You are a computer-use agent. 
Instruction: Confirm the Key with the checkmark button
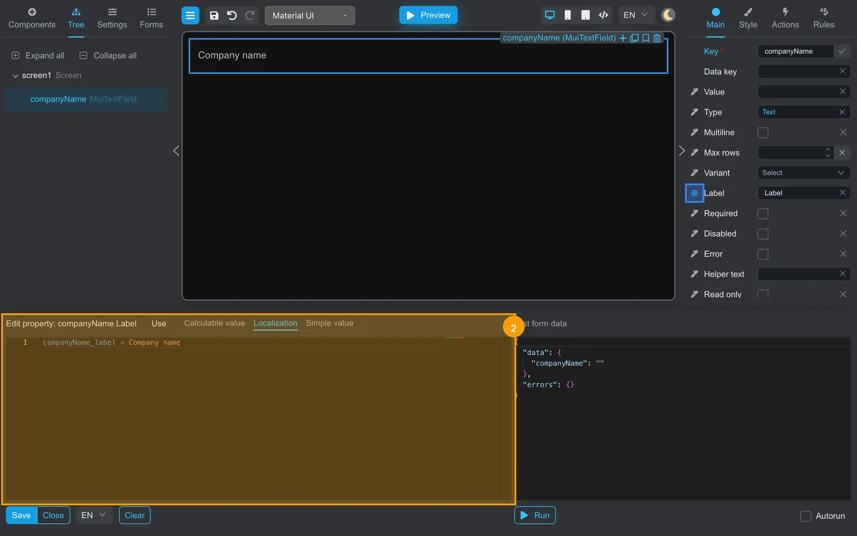842,51
